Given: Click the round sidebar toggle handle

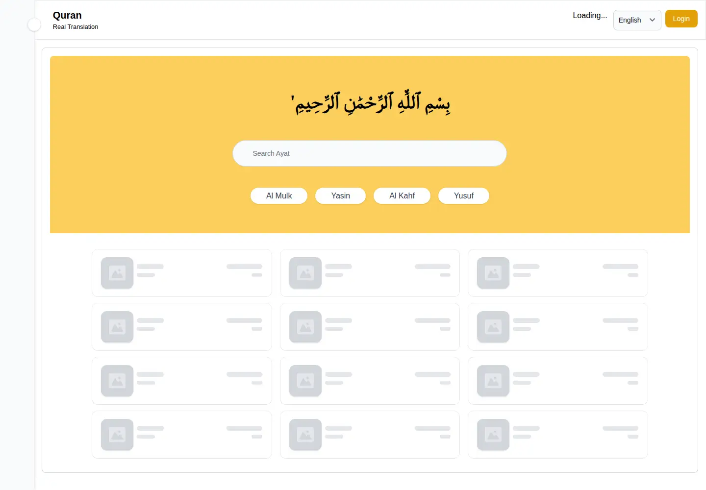Looking at the screenshot, I should pos(34,24).
